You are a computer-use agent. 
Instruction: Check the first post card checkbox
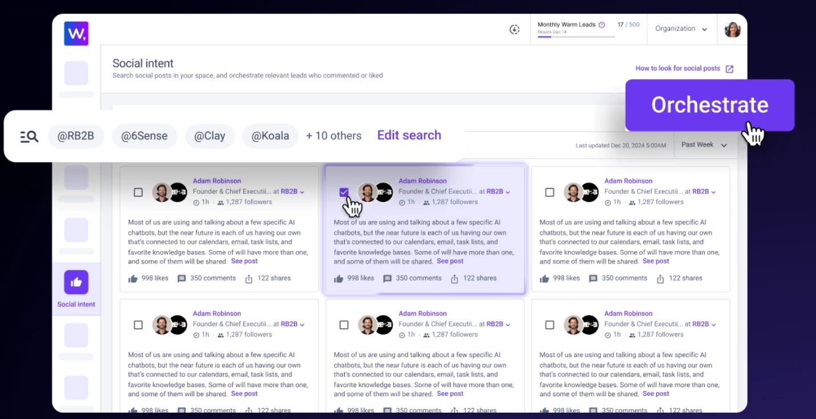(x=138, y=192)
